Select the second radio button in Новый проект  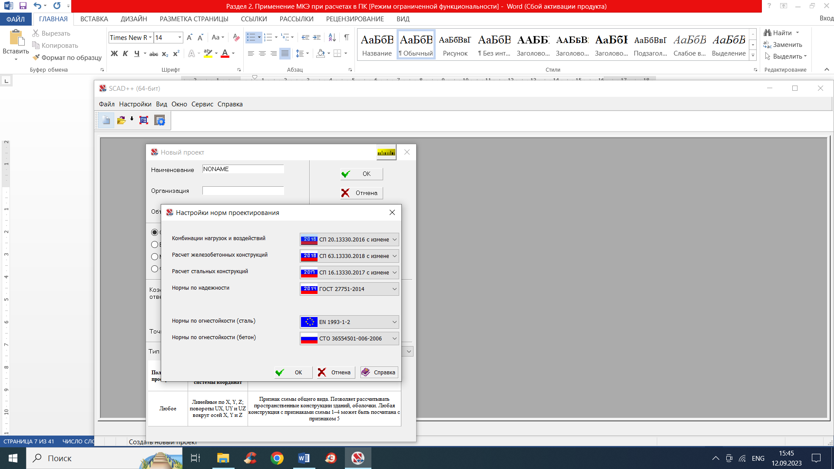155,244
